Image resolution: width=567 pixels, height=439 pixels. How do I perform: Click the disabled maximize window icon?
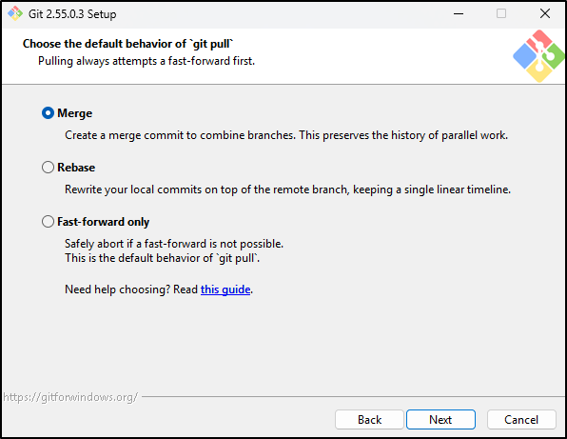pyautogui.click(x=501, y=13)
